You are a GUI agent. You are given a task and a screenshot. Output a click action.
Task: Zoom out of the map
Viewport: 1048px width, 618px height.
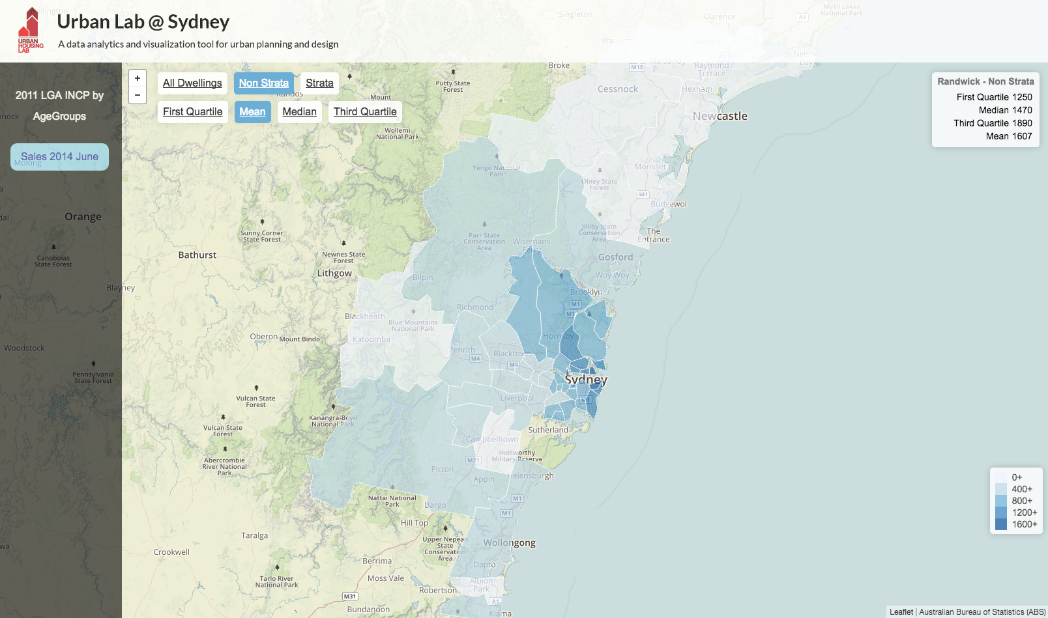pos(138,95)
